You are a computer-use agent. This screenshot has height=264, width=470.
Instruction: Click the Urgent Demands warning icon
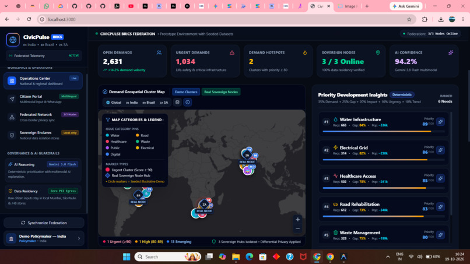[232, 52]
